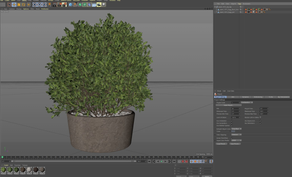Expand the View Clipping disclosure triangle
The width and height of the screenshot is (292, 177).
pos(215,135)
